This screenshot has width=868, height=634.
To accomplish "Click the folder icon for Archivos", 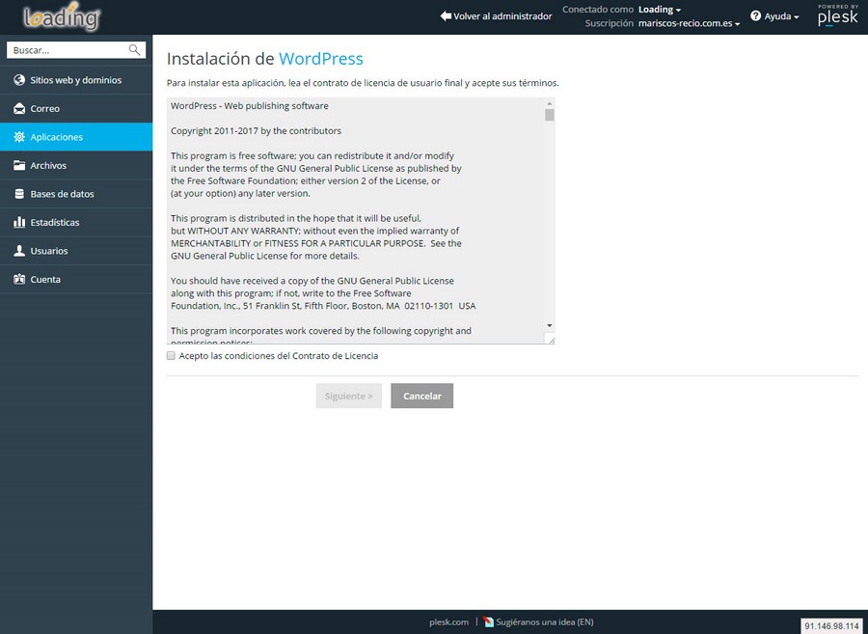I will click(x=19, y=165).
